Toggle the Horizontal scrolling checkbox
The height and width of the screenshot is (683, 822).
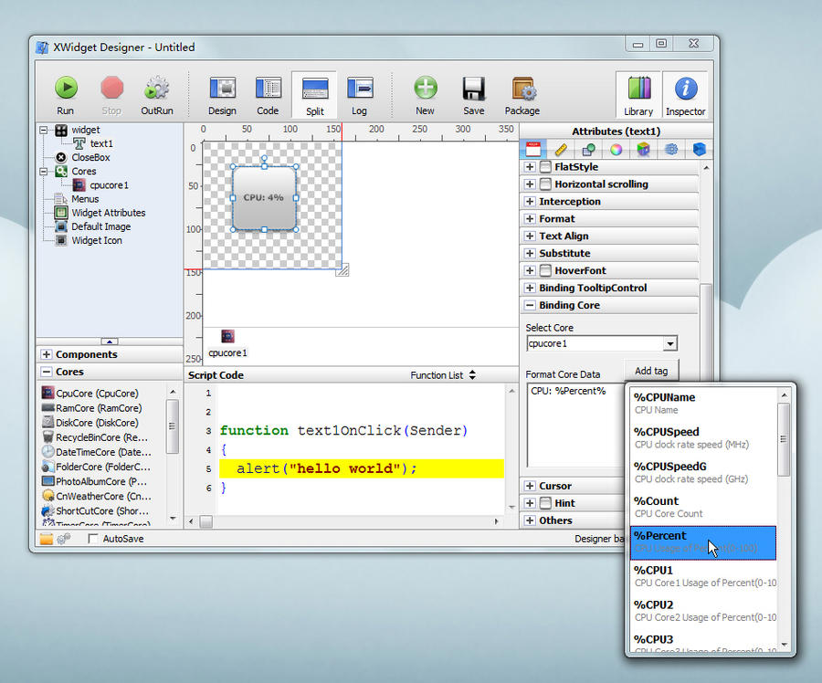coord(545,184)
